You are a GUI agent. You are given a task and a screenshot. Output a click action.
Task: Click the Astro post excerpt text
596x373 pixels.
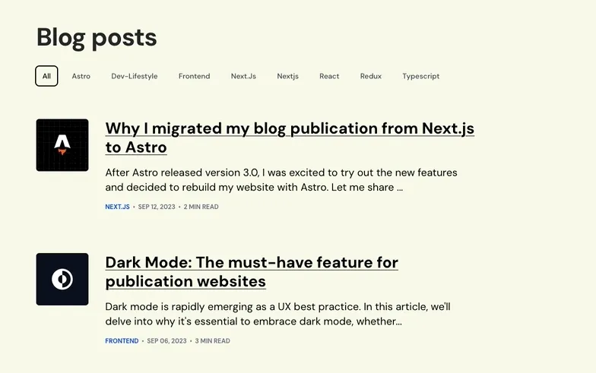281,179
